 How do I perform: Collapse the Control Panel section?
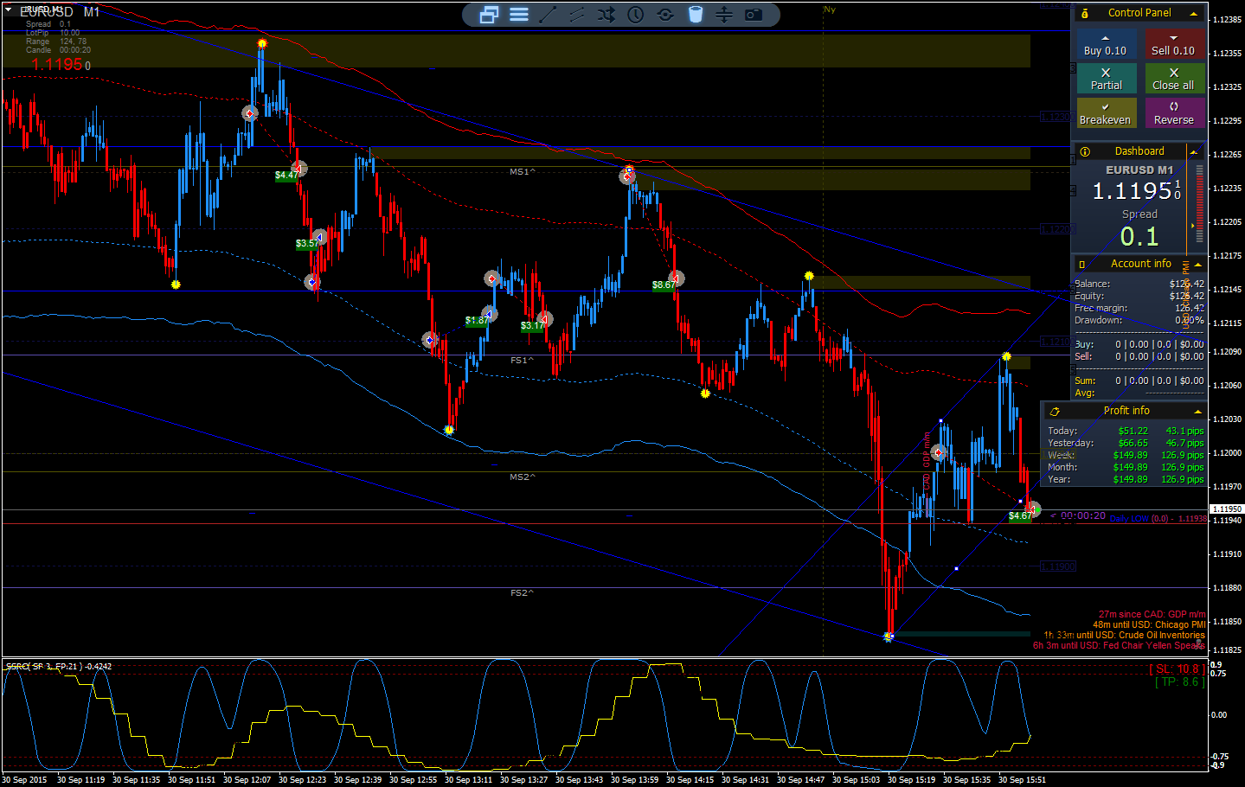(1194, 13)
